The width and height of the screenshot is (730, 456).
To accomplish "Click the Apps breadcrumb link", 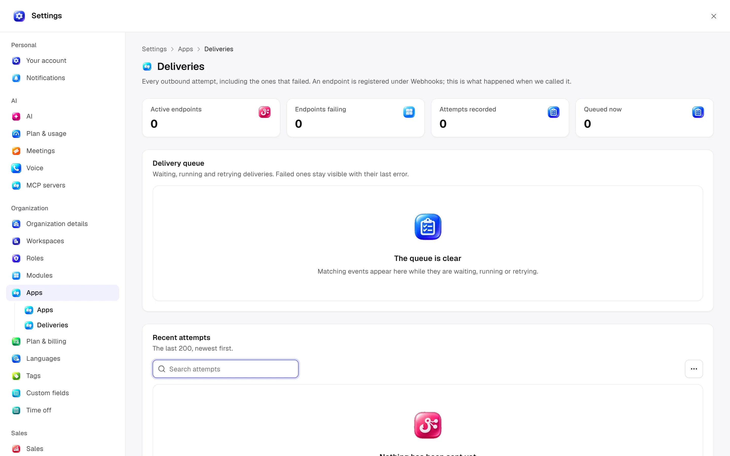I will pos(185,49).
